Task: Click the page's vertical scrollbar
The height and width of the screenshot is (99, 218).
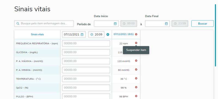Action: pyautogui.click(x=216, y=35)
